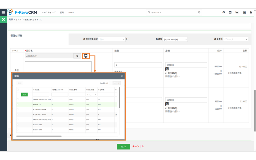Check the F-RevoCRM バージョン6.2 row checkbox

[x=18, y=119]
